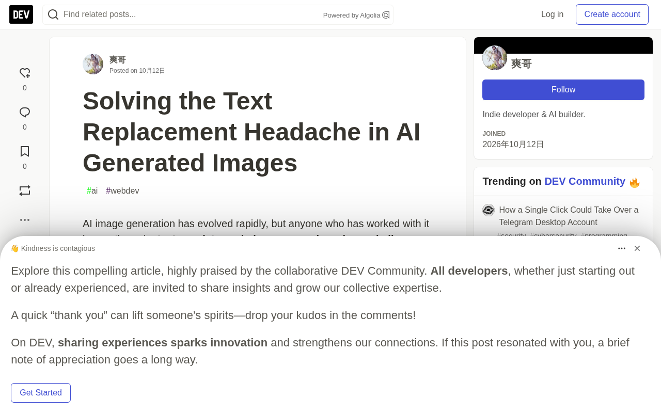The width and height of the screenshot is (661, 413).
Task: Open the #ai tag
Action: tap(92, 191)
